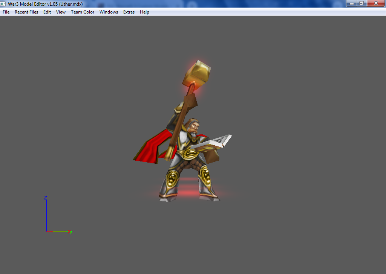Minimize the War3 Model Editor window
The width and height of the screenshot is (386, 274).
tap(352, 3)
